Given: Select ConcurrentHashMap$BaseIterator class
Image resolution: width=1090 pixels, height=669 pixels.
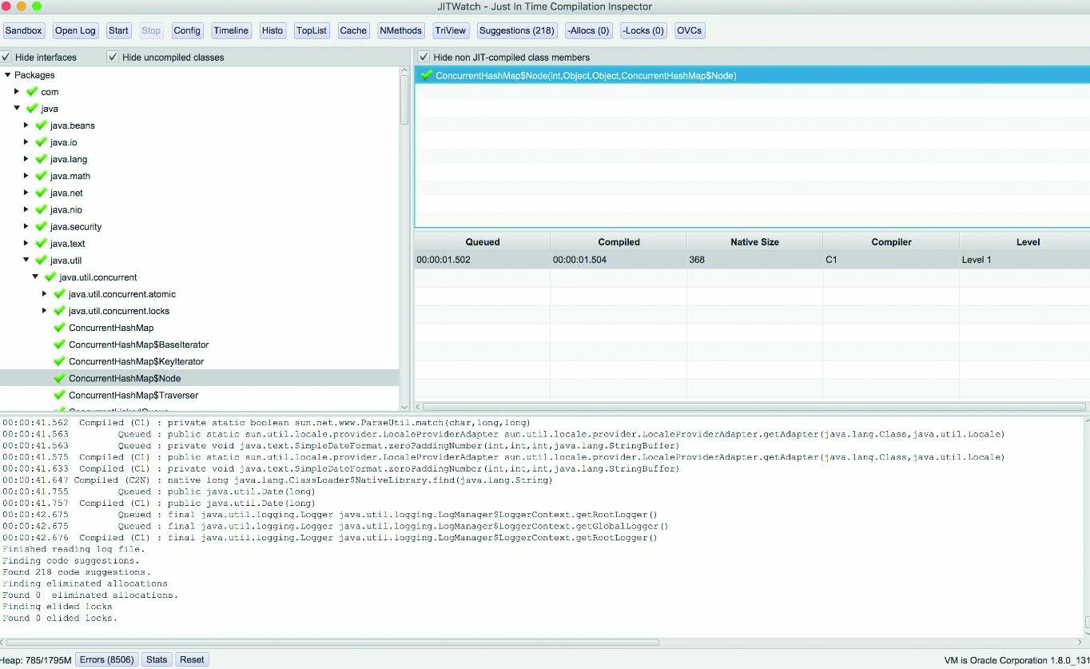Looking at the screenshot, I should (139, 344).
